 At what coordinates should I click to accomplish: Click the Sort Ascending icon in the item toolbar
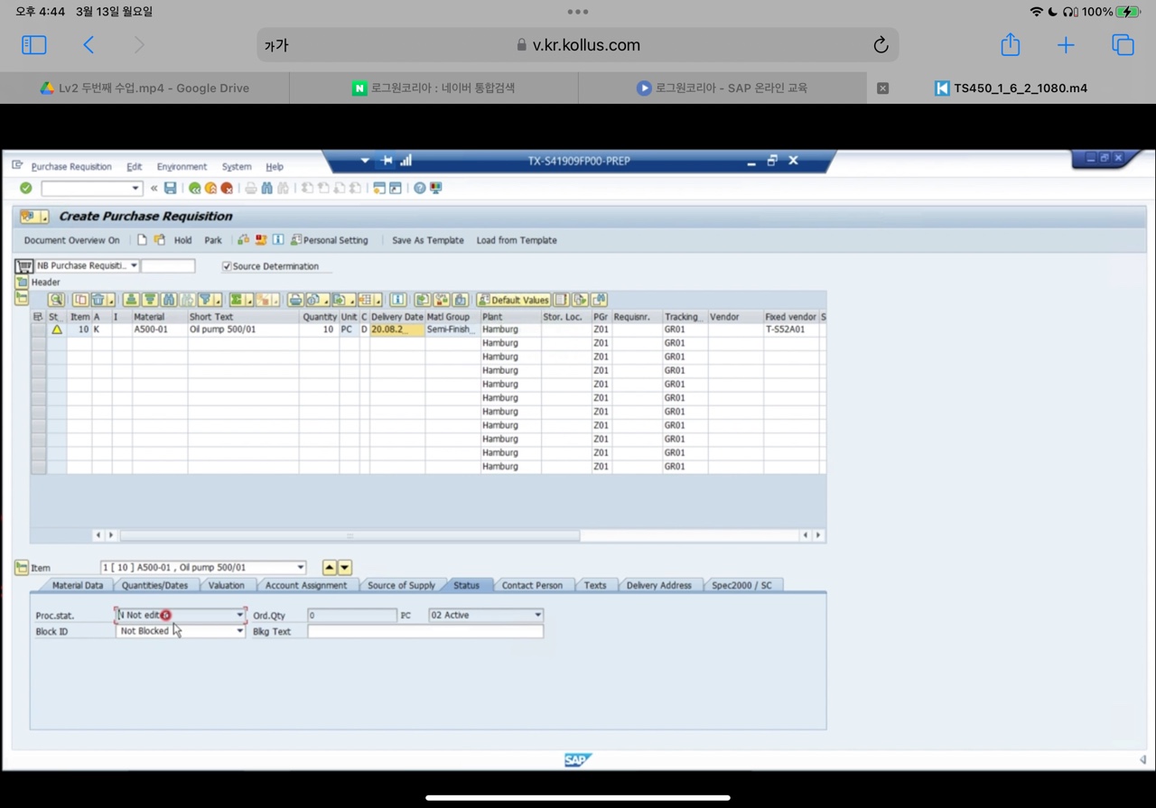pos(131,300)
